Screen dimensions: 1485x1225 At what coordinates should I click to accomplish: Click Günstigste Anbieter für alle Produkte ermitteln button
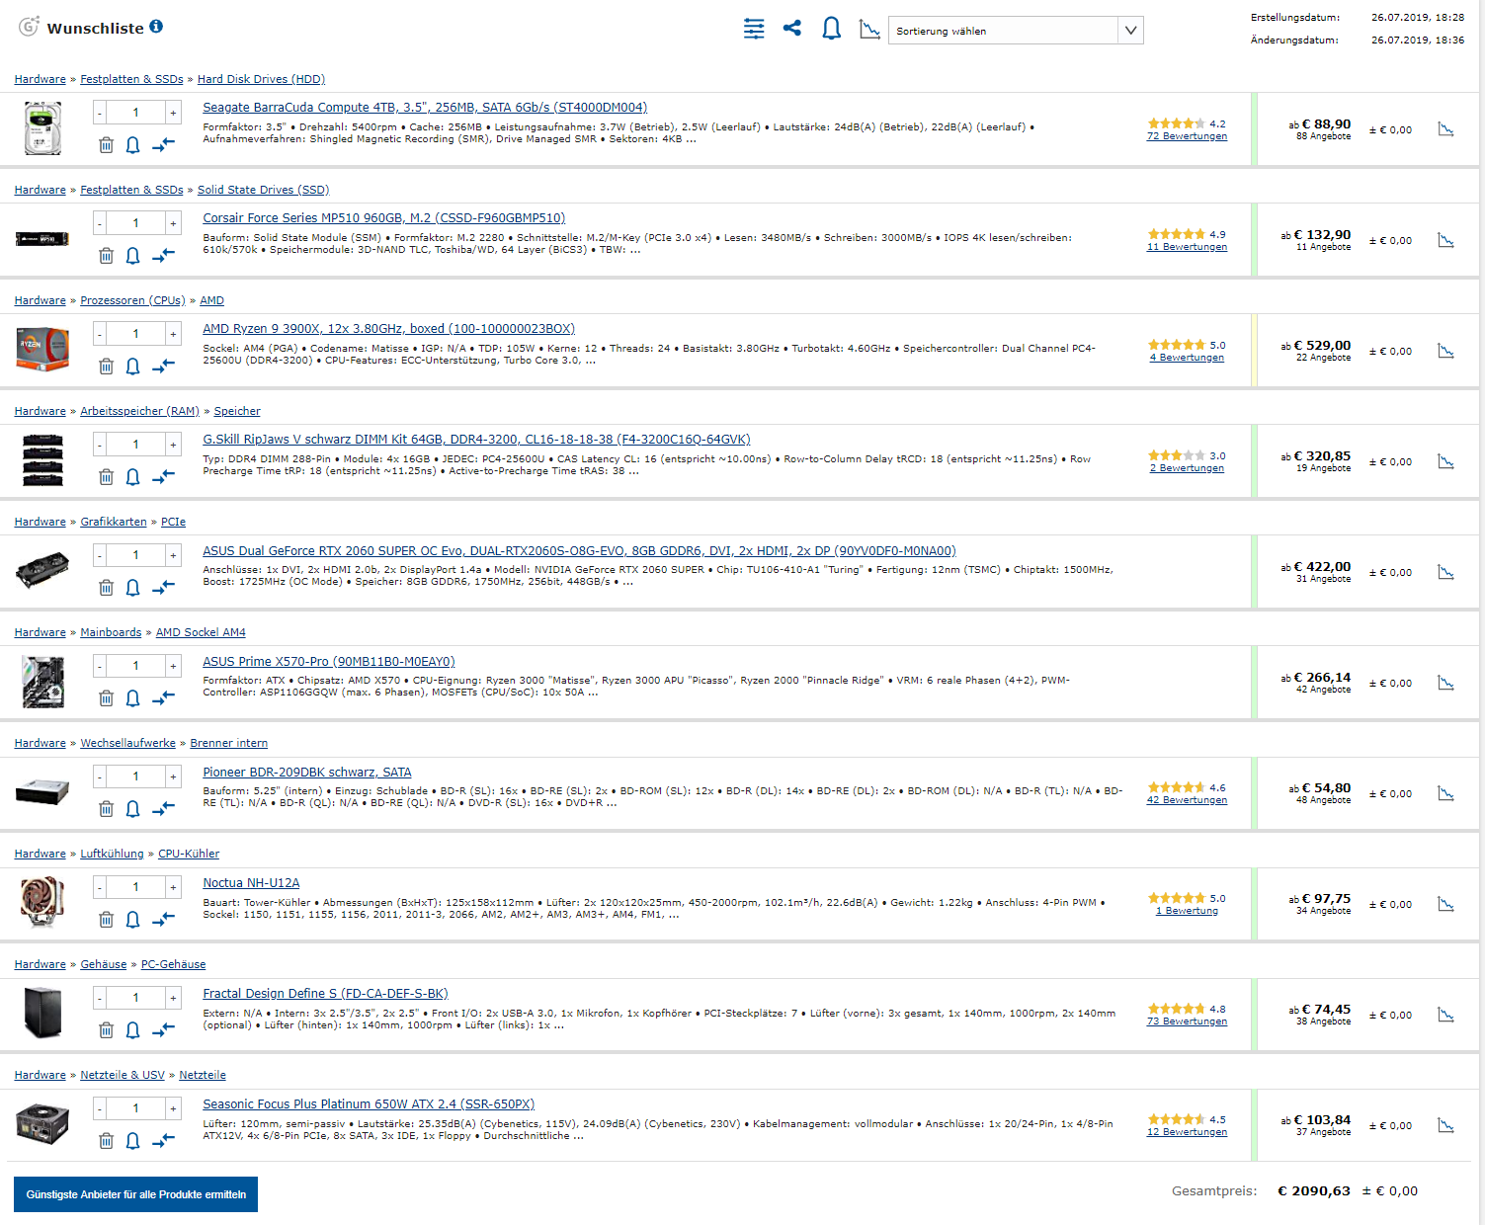click(135, 1194)
